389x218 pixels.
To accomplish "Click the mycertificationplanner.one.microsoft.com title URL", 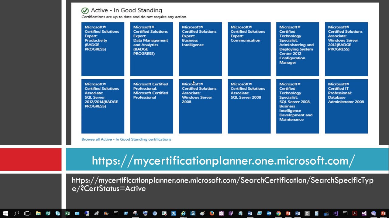I will click(223, 160).
